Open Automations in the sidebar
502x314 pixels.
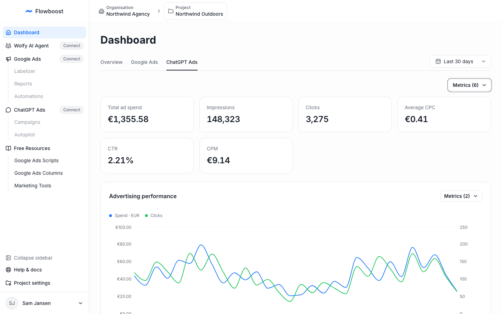click(29, 96)
